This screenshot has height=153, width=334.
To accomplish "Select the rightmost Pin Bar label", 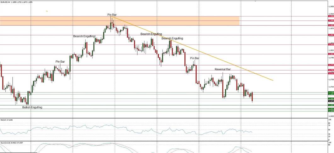I will pyautogui.click(x=195, y=58).
